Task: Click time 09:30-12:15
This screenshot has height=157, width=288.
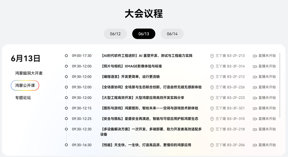Action: [x=82, y=108]
